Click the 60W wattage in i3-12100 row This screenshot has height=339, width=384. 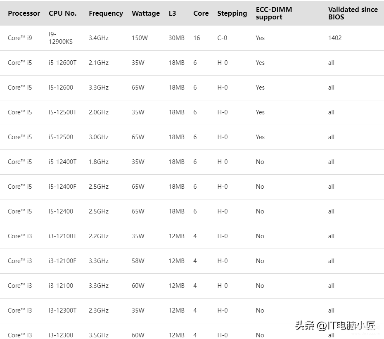(x=138, y=285)
